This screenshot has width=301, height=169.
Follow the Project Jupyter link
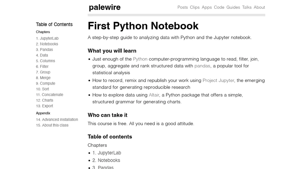(218, 80)
